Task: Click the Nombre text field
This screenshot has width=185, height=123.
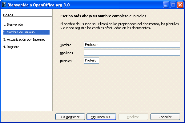Action: pyautogui.click(x=132, y=45)
